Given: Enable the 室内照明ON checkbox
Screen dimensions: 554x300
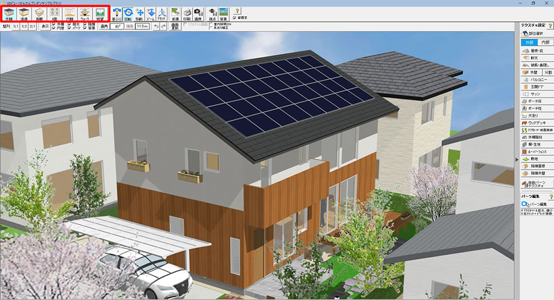Looking at the screenshot, I should pos(211,25).
